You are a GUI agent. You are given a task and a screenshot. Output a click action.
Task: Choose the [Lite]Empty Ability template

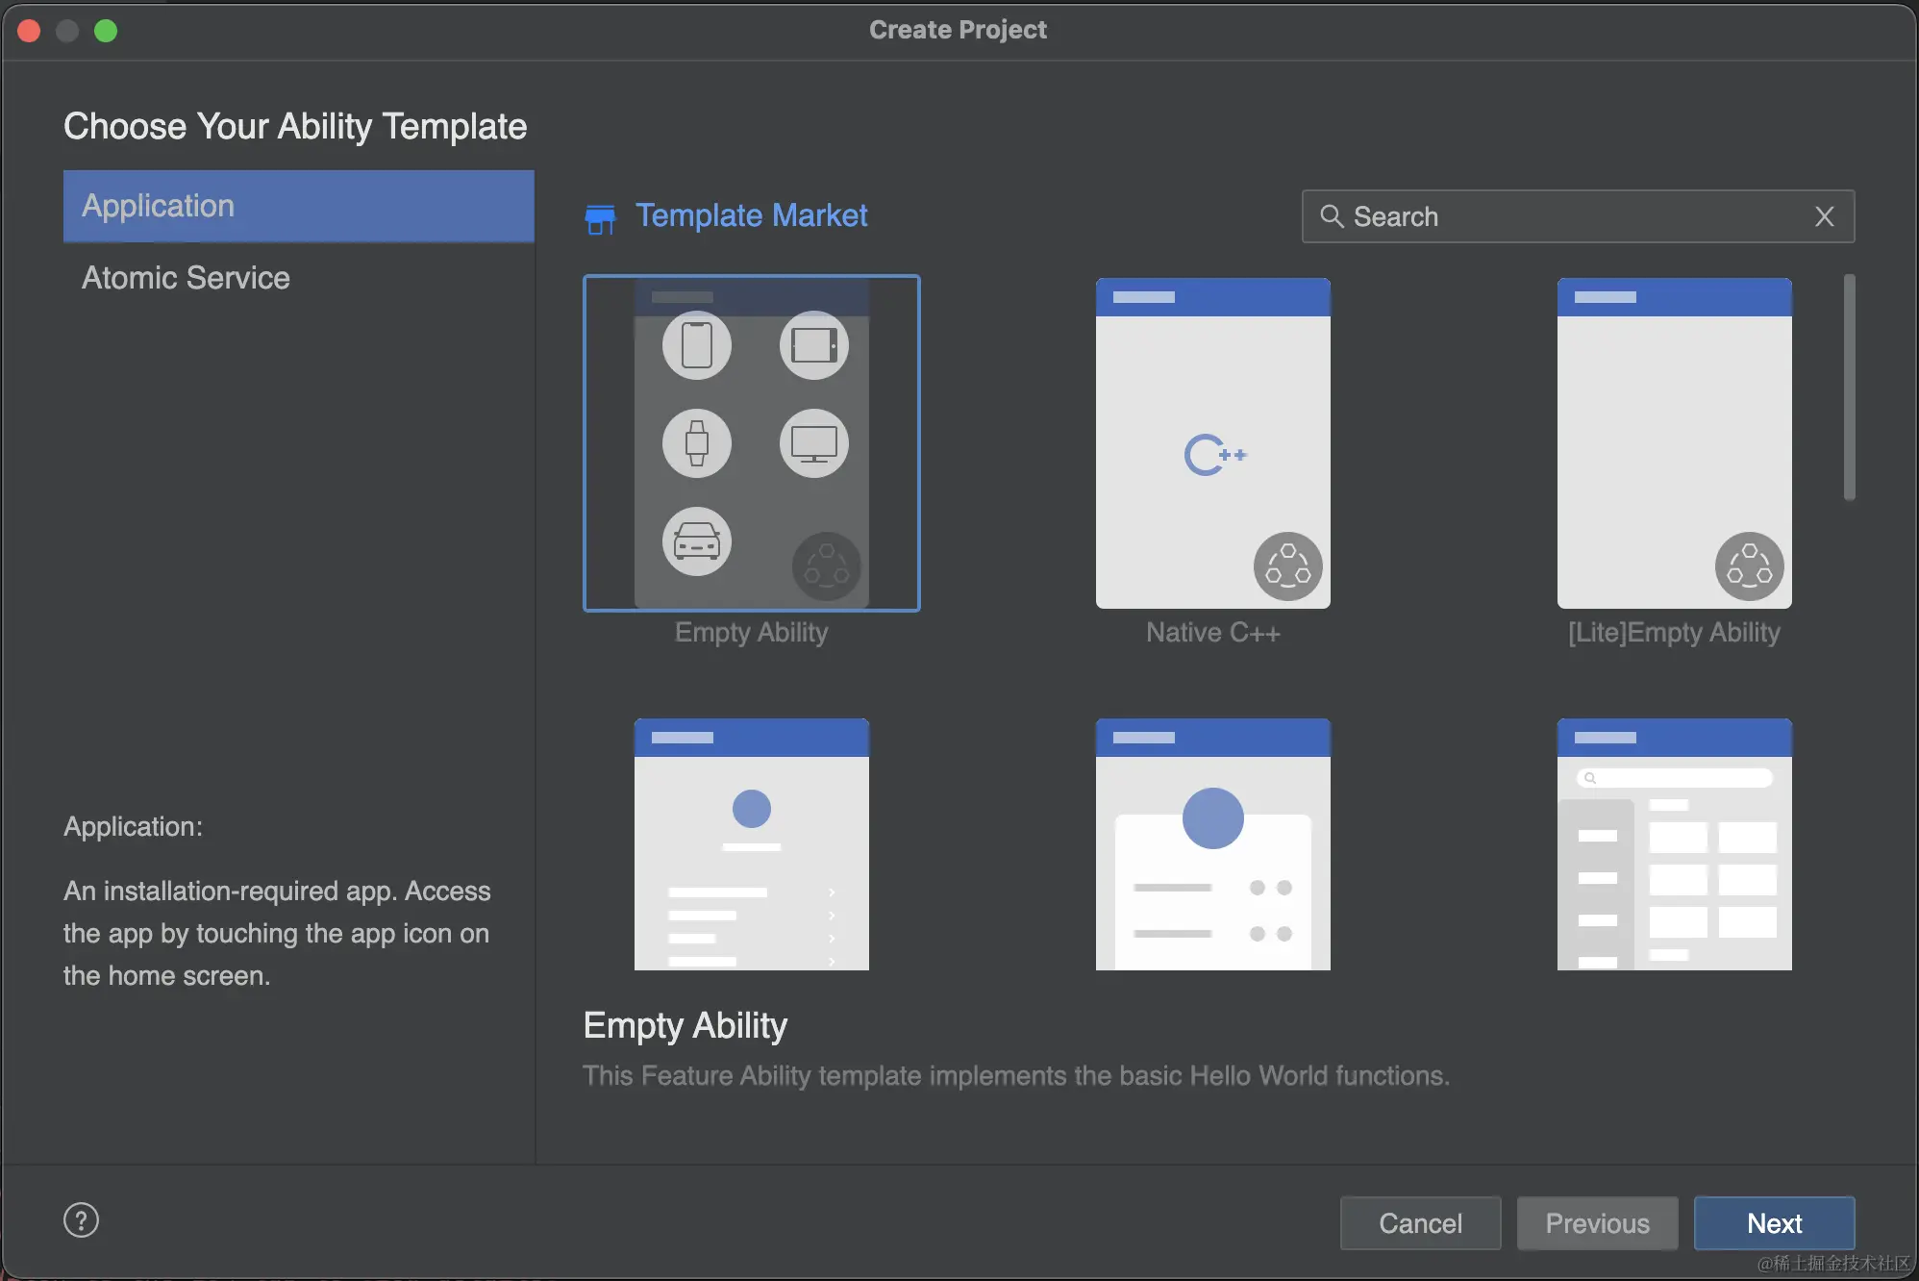[1674, 443]
